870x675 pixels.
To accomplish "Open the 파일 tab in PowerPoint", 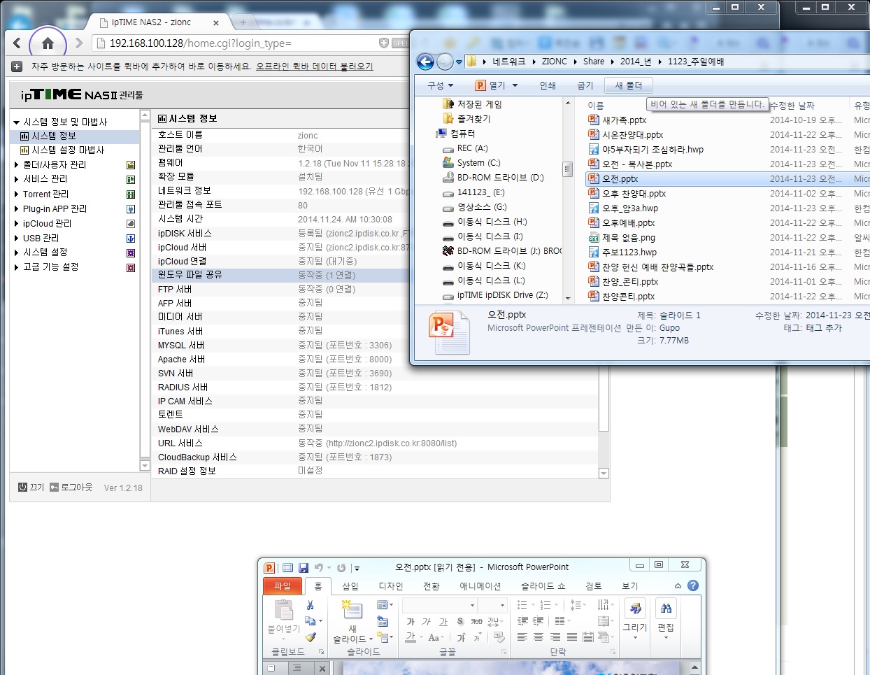I will [x=282, y=586].
